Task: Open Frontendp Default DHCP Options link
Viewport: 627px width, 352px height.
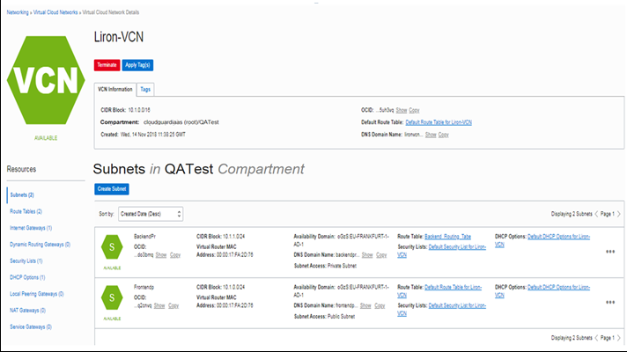Action: 558,287
